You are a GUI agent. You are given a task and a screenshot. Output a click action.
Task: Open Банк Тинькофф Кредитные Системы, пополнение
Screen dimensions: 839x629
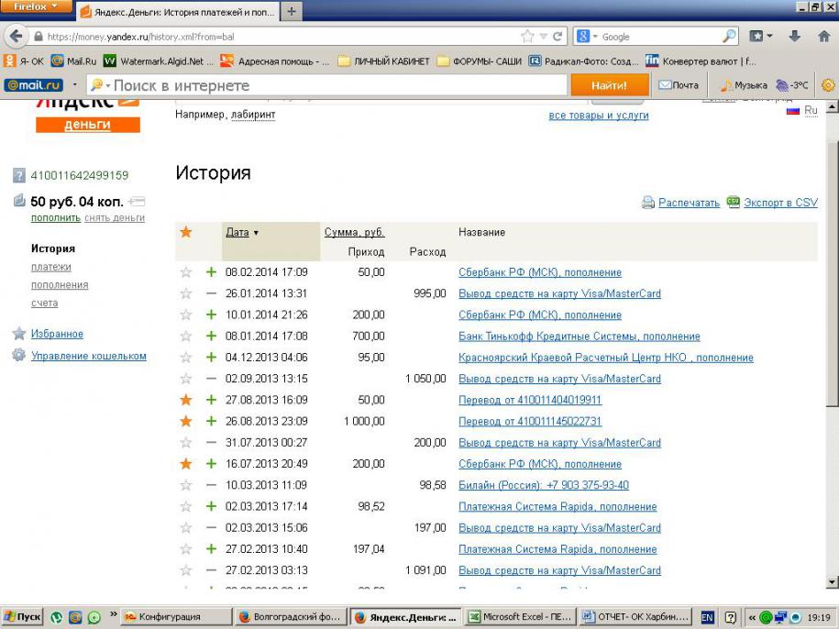tap(579, 337)
